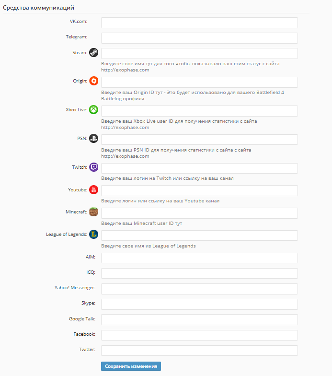Click the Twitch login field
The height and width of the screenshot is (376, 332).
point(199,168)
